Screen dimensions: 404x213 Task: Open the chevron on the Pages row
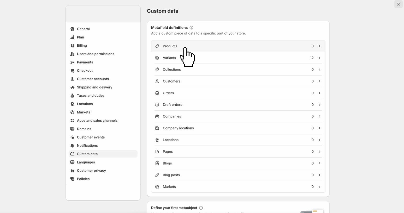coord(319,152)
